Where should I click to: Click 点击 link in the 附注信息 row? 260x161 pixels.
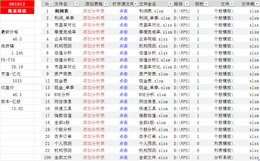pos(123,102)
